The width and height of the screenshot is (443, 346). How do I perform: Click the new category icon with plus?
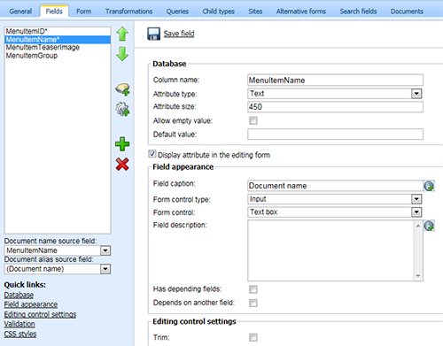coord(122,89)
